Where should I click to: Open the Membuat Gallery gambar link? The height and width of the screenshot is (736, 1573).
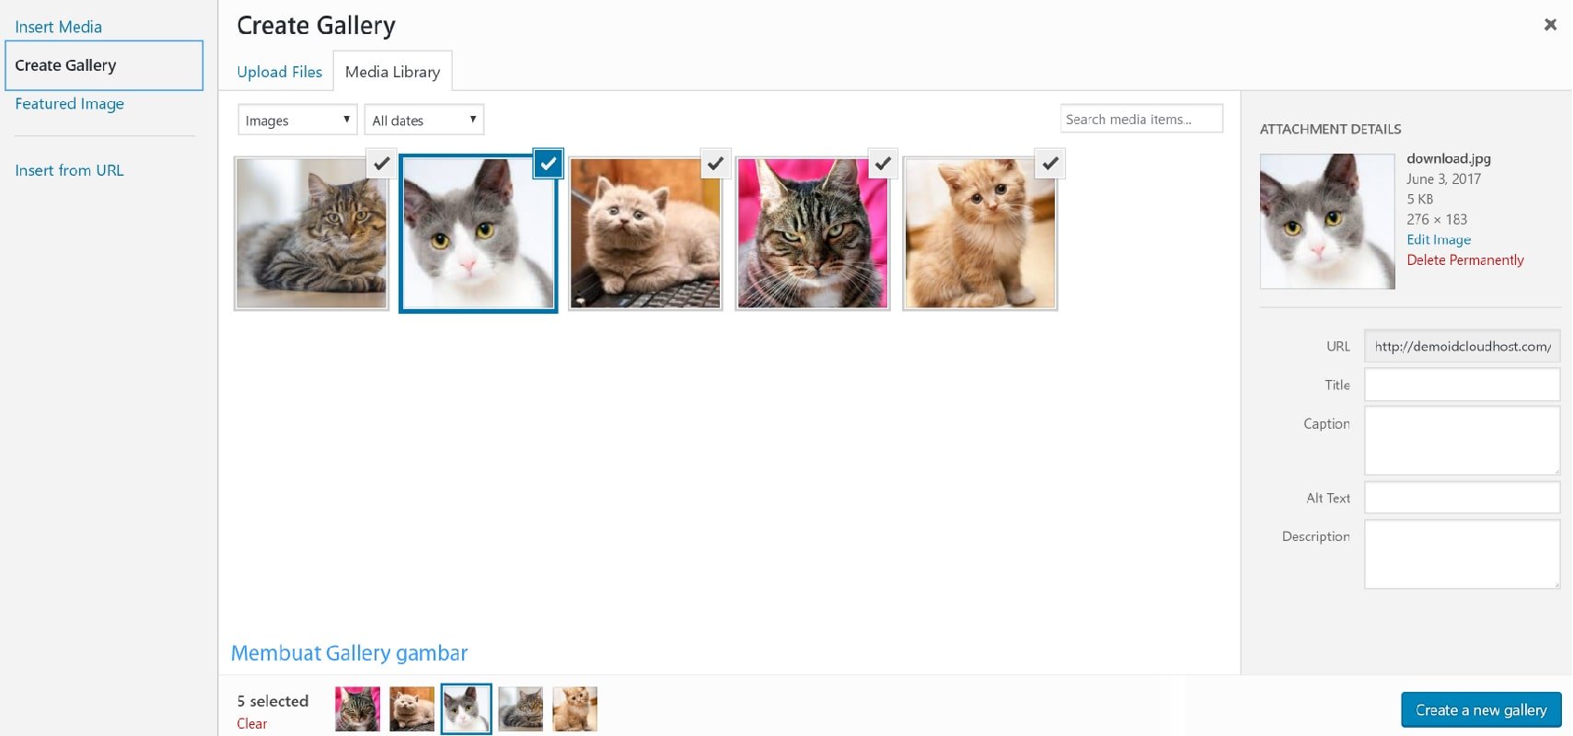click(x=349, y=653)
